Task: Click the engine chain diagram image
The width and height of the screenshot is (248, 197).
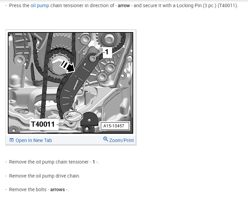Action: 71,83
